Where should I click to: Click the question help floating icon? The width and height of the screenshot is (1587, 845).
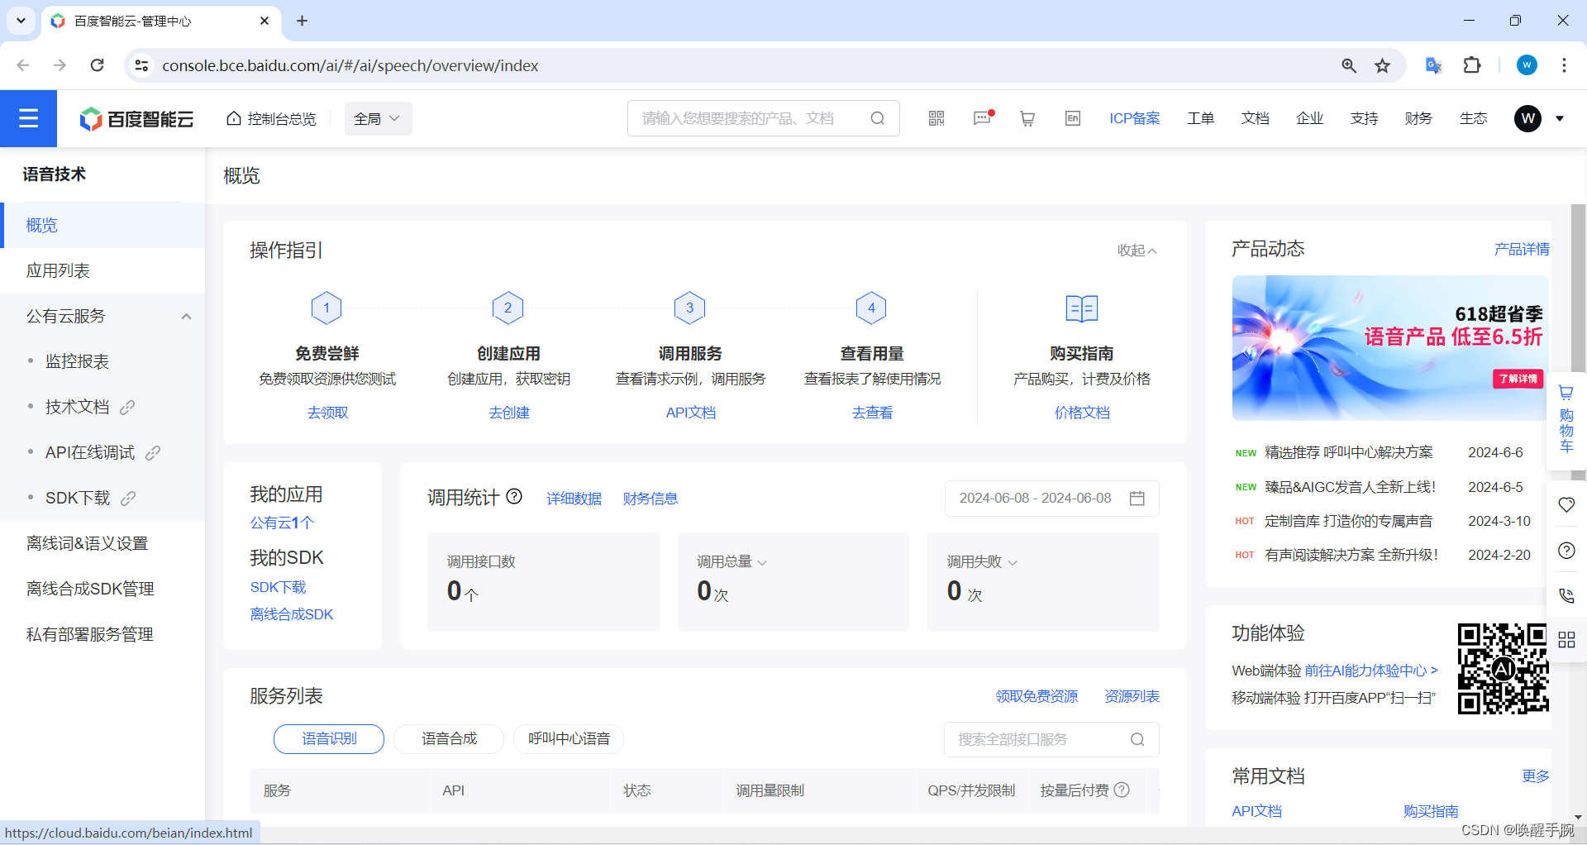pyautogui.click(x=1566, y=550)
